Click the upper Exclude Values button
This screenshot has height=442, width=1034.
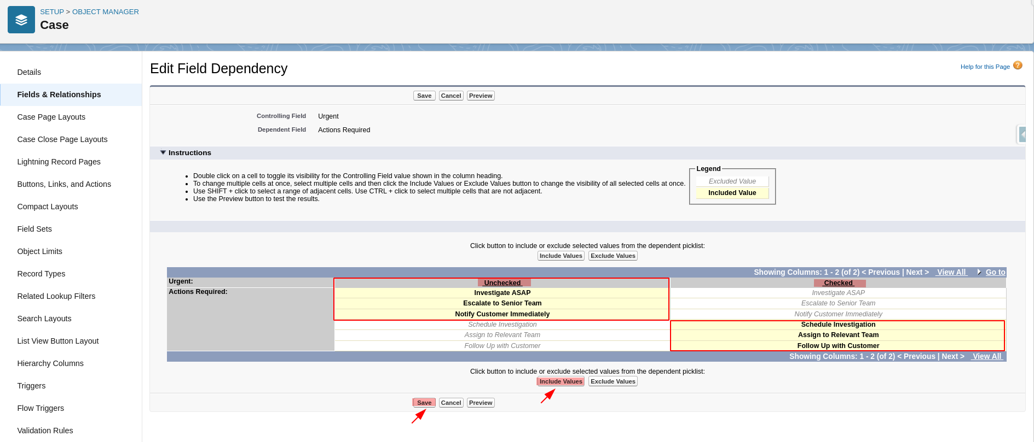click(613, 256)
